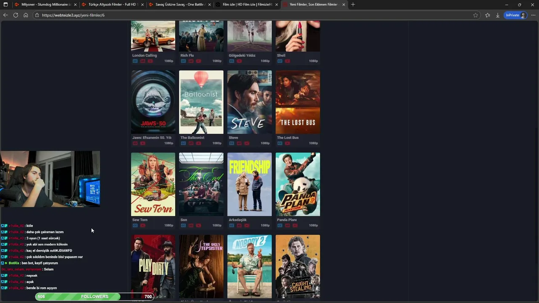Click the trailer icon under Shell
This screenshot has height=303, width=539.
(x=287, y=61)
